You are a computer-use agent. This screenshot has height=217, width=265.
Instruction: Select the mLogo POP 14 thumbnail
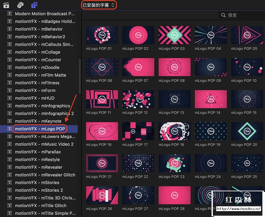point(211,99)
